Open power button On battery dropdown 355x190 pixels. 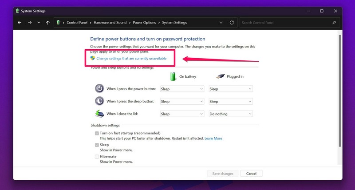coord(182,89)
